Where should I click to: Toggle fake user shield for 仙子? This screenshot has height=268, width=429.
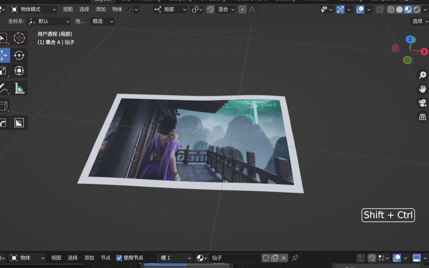click(266, 258)
